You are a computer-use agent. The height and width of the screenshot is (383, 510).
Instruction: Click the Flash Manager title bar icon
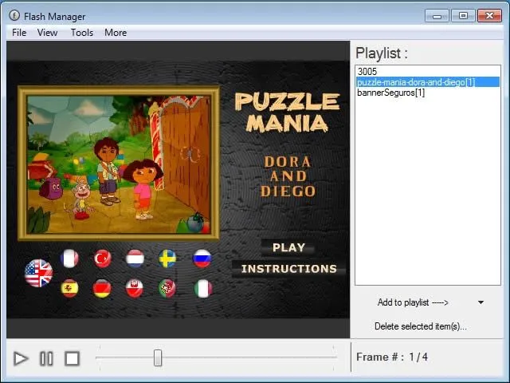(x=14, y=16)
